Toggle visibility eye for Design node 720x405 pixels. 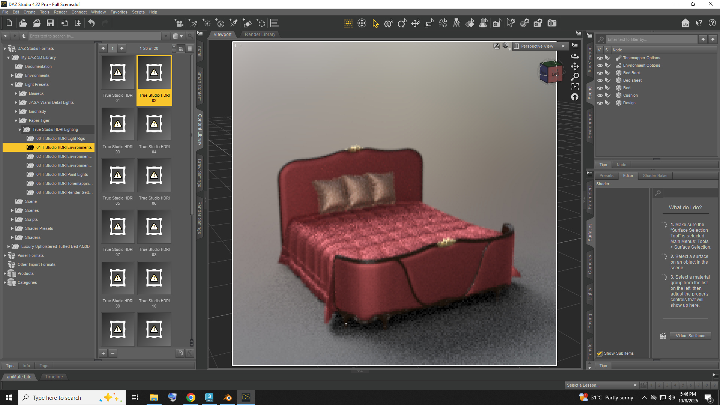tap(600, 103)
